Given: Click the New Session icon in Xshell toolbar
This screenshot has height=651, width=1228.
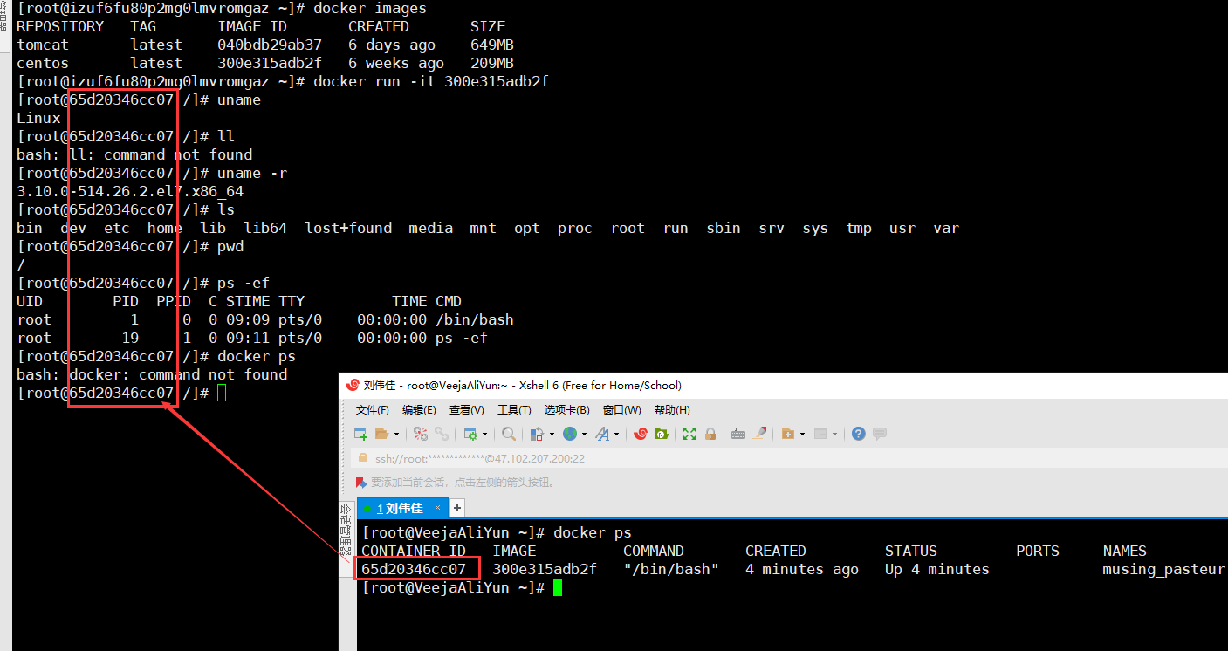Looking at the screenshot, I should pyautogui.click(x=360, y=434).
